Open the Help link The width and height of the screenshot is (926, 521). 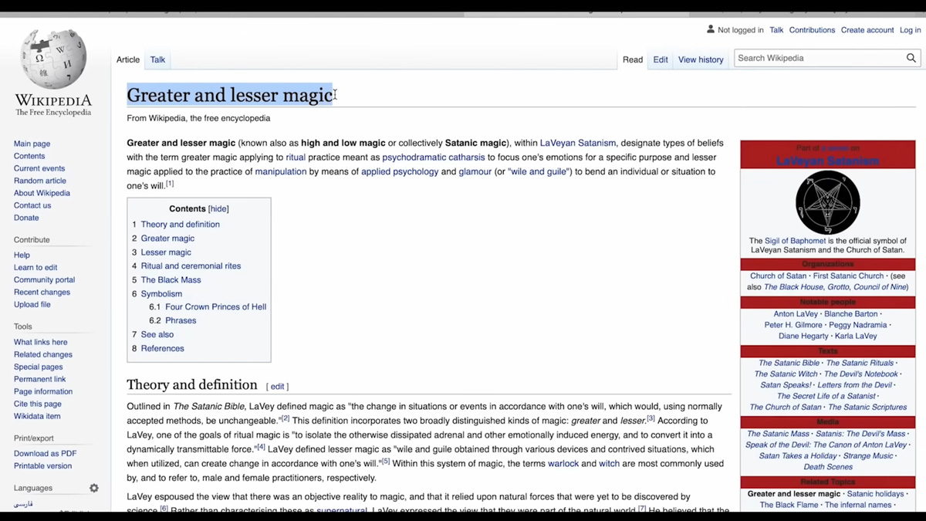(22, 255)
